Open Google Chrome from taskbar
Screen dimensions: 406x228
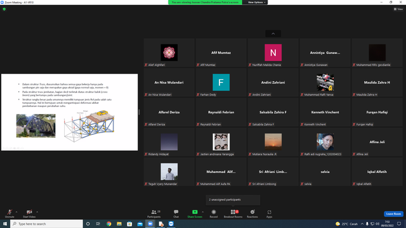coord(108,224)
